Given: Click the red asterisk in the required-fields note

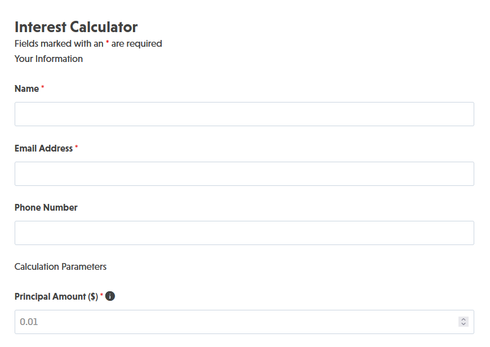Looking at the screenshot, I should coord(108,43).
